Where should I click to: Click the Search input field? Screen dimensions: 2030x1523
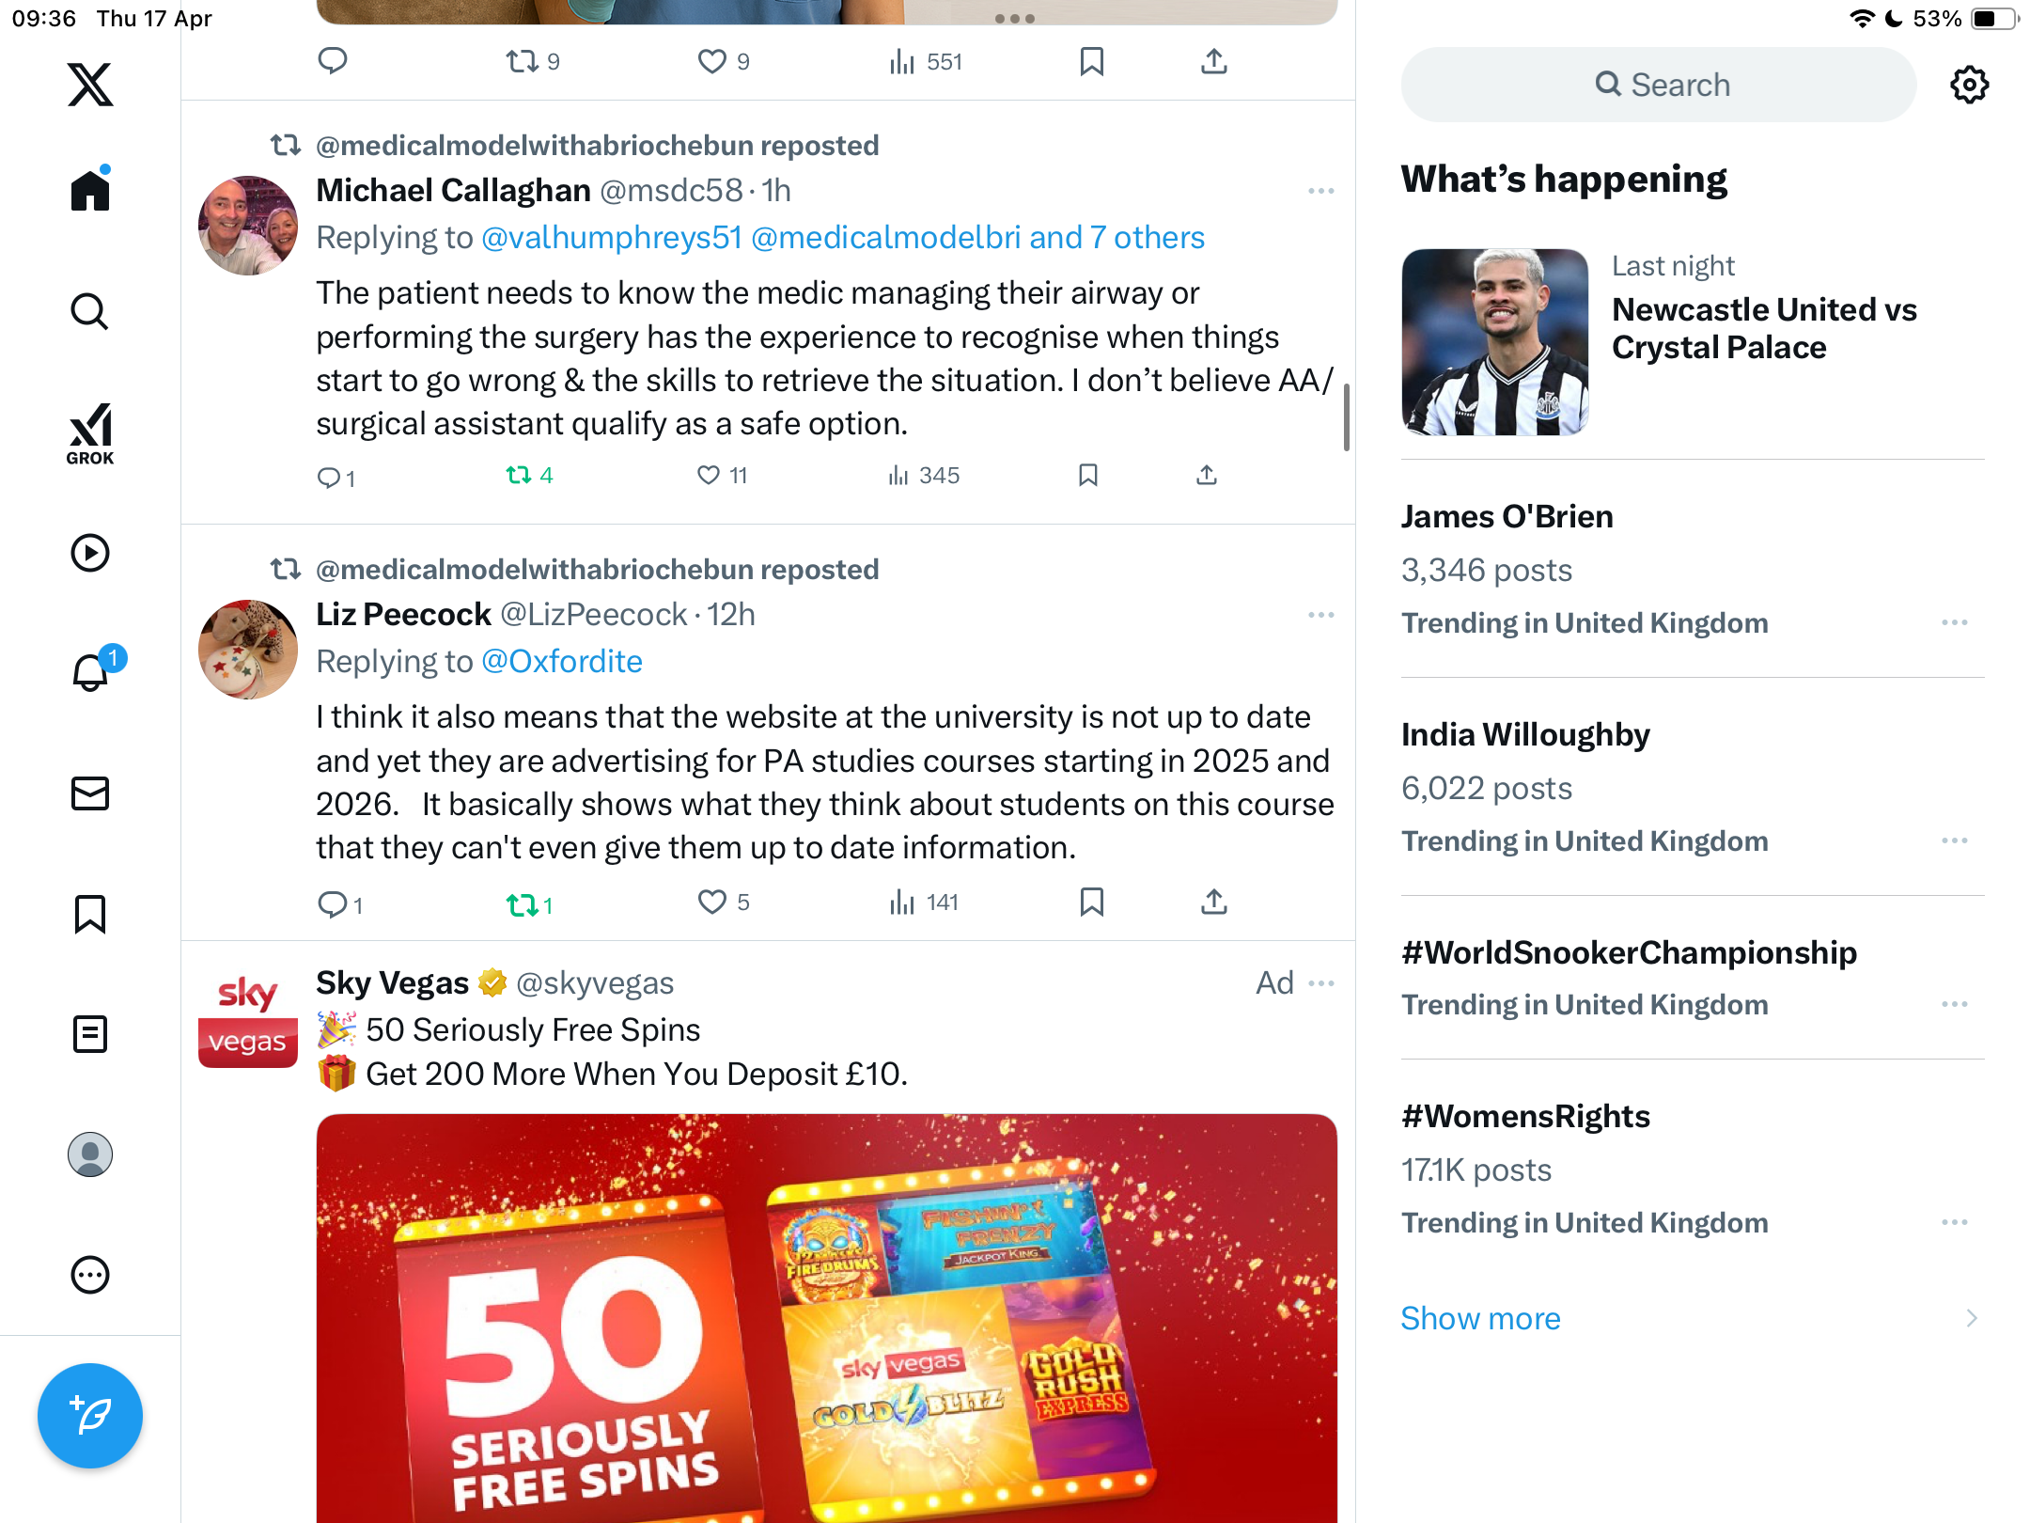[x=1659, y=85]
